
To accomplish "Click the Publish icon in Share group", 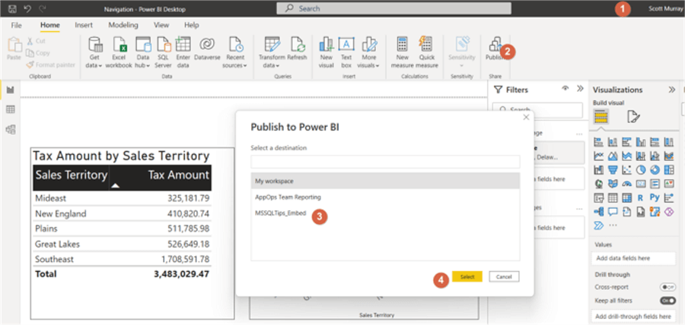I will (x=495, y=43).
